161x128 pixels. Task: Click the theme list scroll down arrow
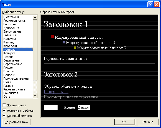pyautogui.click(x=35, y=96)
